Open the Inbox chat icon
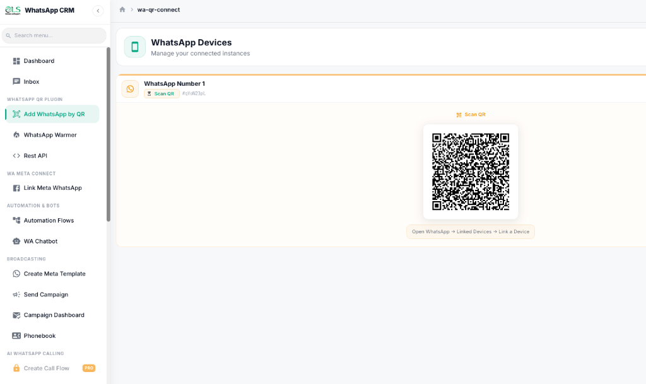This screenshot has height=384, width=646. click(x=15, y=81)
